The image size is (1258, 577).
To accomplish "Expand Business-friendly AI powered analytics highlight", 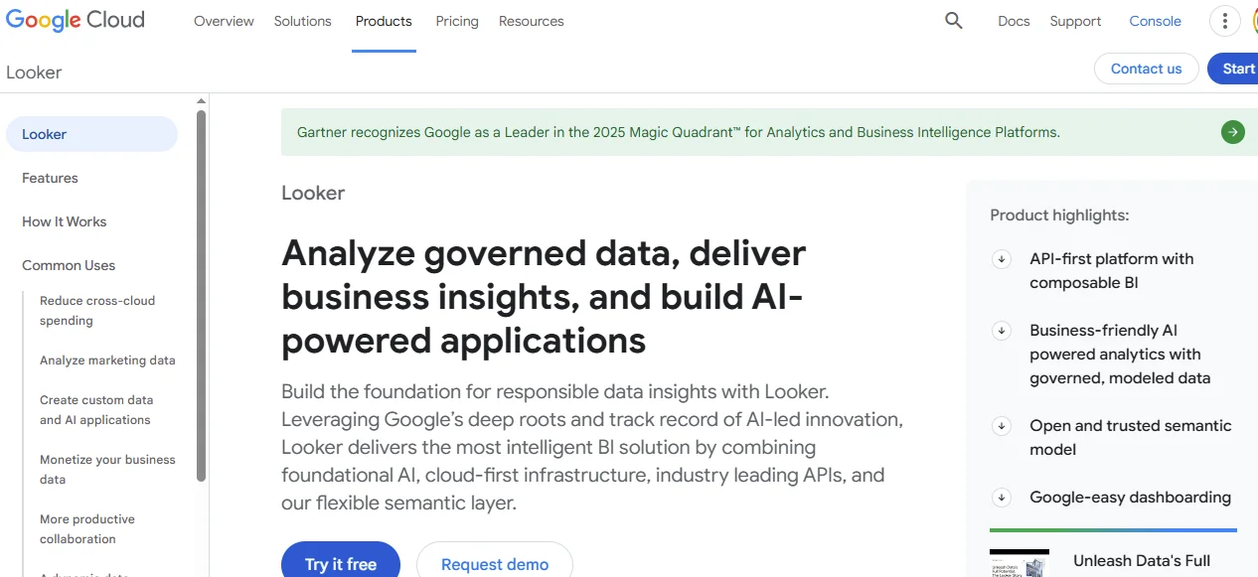I will click(1002, 331).
